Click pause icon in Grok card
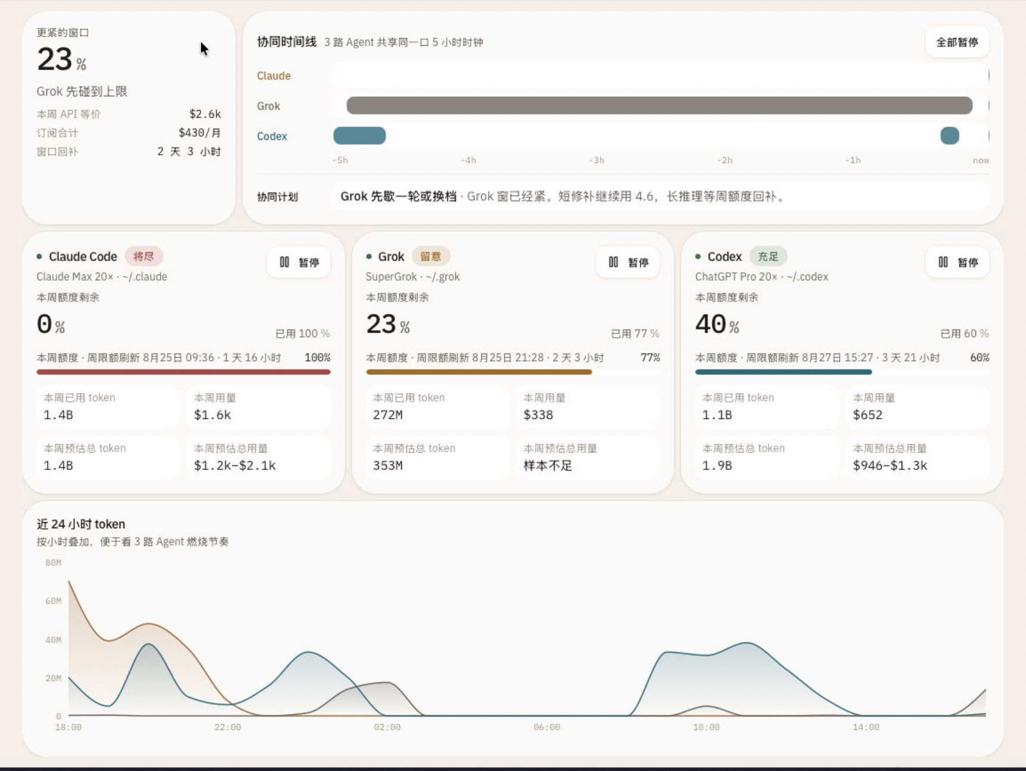The image size is (1026, 771). [614, 262]
